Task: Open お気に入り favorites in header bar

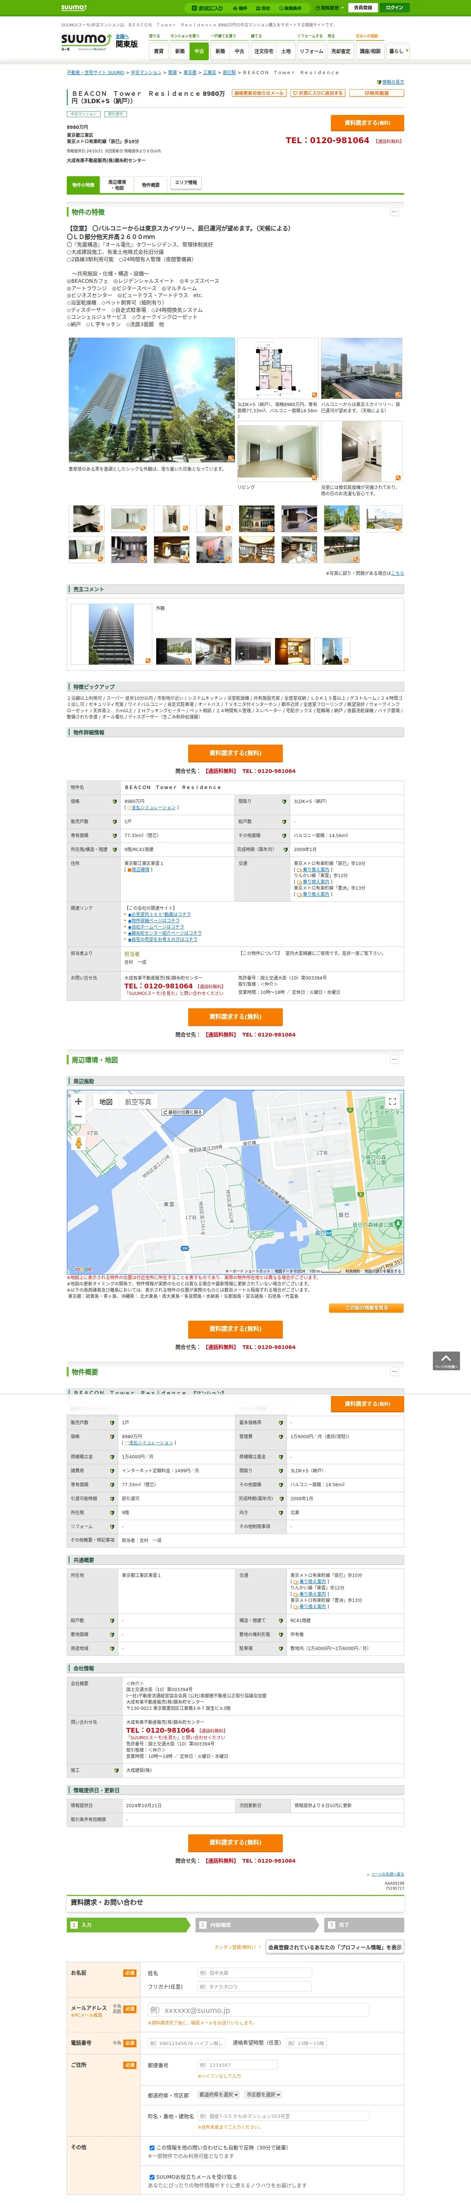Action: (x=208, y=8)
